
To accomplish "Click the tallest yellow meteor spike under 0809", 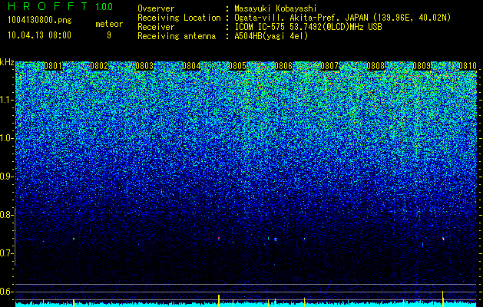I will tap(442, 299).
